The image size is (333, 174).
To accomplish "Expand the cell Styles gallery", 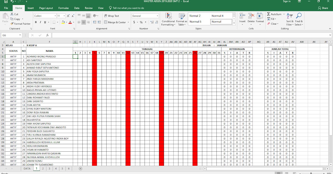I will (234, 23).
